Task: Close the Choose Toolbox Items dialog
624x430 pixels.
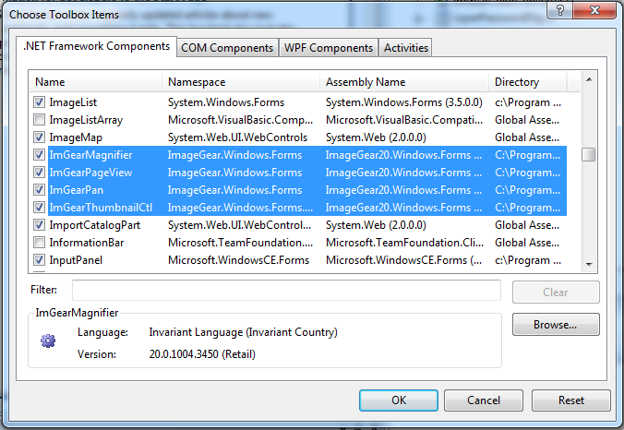Action: coord(594,10)
